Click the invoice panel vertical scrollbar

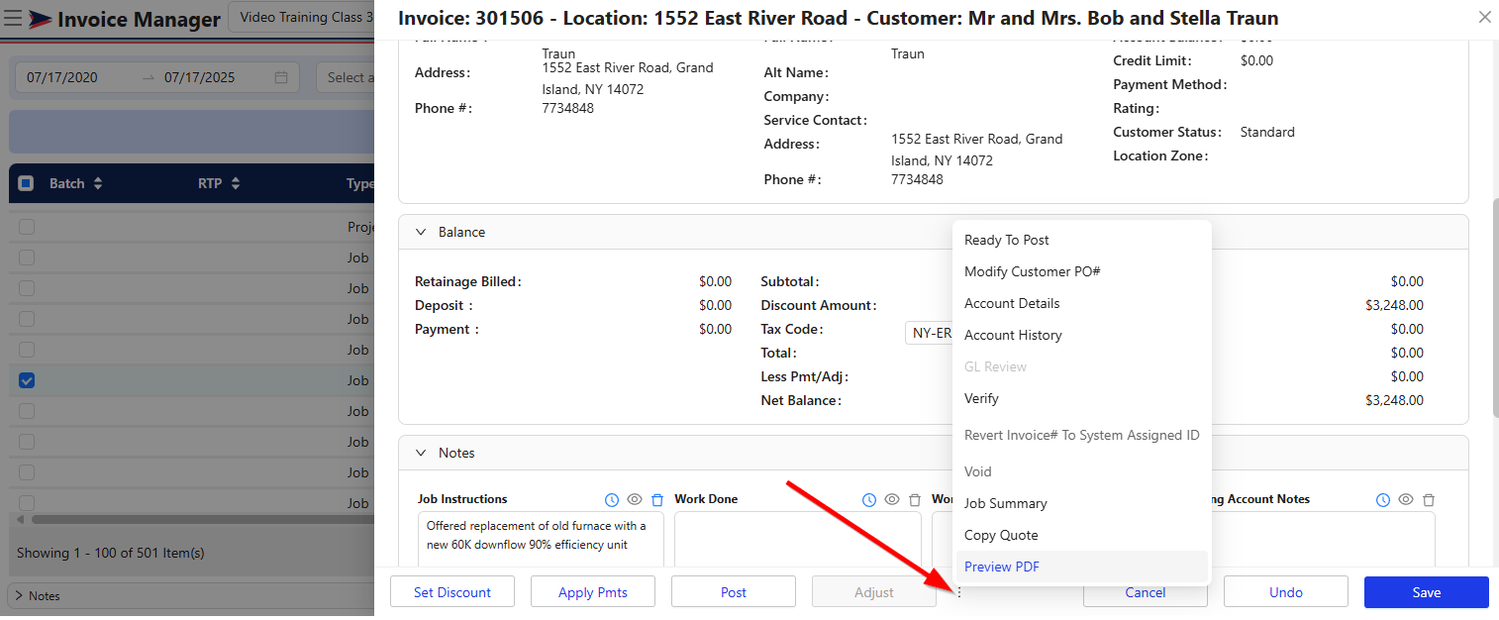point(1495,307)
